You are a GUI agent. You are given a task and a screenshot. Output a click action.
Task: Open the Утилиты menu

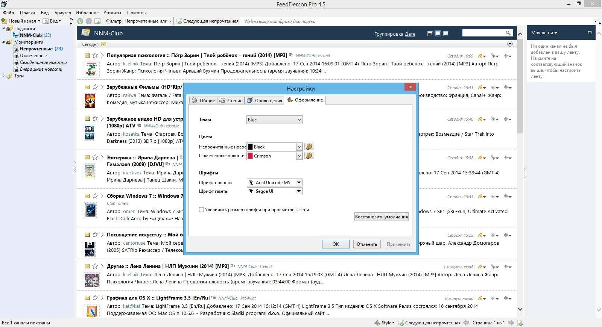[112, 12]
